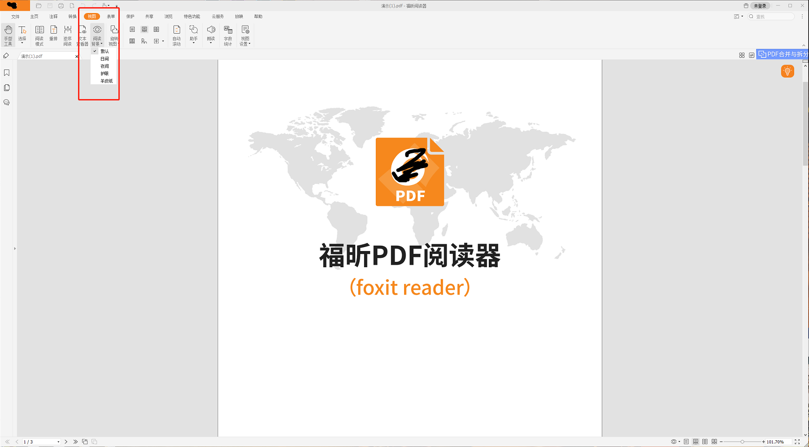Screen dimensions: 809x447
Task: Open 字数统计 word count
Action: (228, 35)
